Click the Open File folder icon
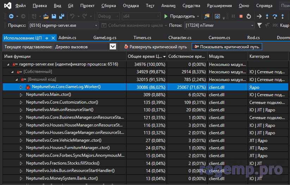 (46, 17)
